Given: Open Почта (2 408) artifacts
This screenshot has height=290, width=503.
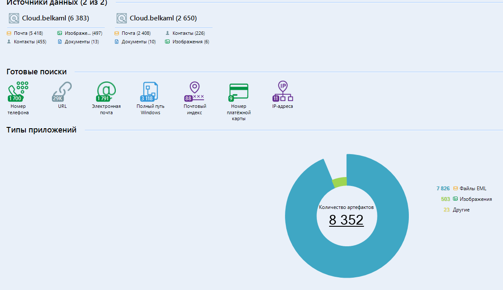Looking at the screenshot, I should [136, 33].
